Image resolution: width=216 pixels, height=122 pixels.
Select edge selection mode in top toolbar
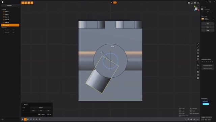coord(26,3)
